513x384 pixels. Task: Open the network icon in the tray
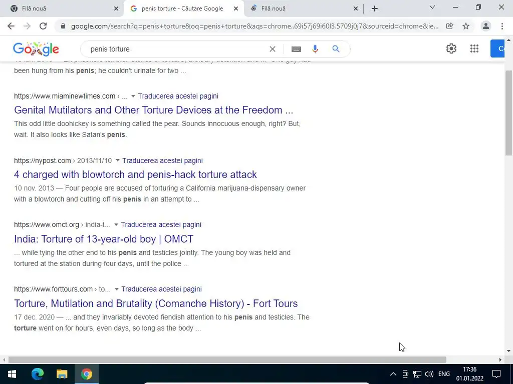tap(417, 374)
